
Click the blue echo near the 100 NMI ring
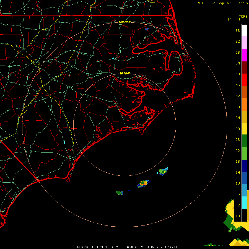[147, 29]
